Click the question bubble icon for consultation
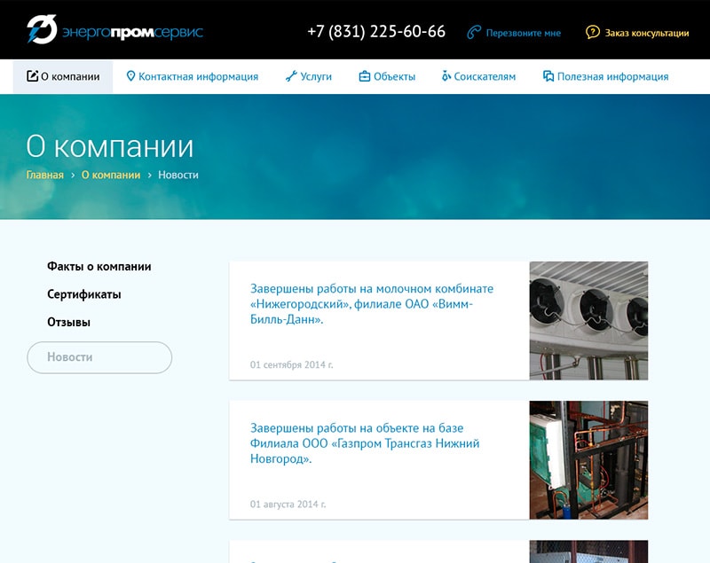The width and height of the screenshot is (710, 563). tap(593, 33)
